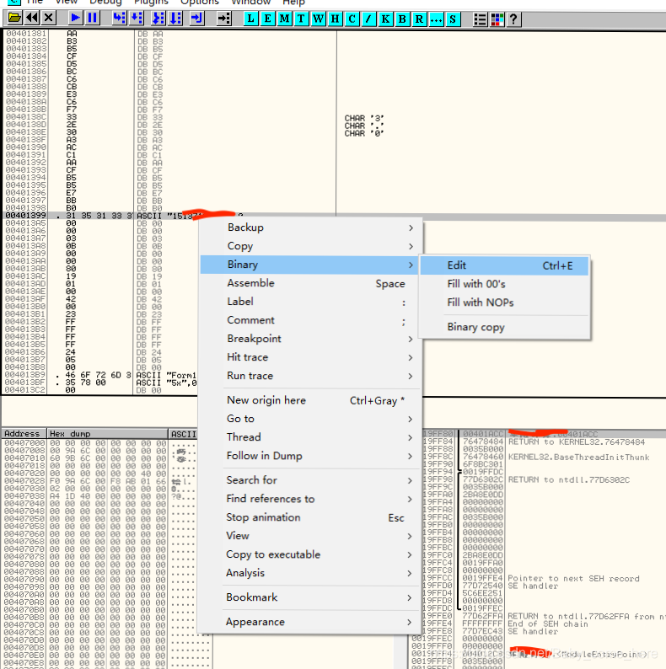Expand the Follow in Dump submenu
The width and height of the screenshot is (666, 669).
coord(311,456)
